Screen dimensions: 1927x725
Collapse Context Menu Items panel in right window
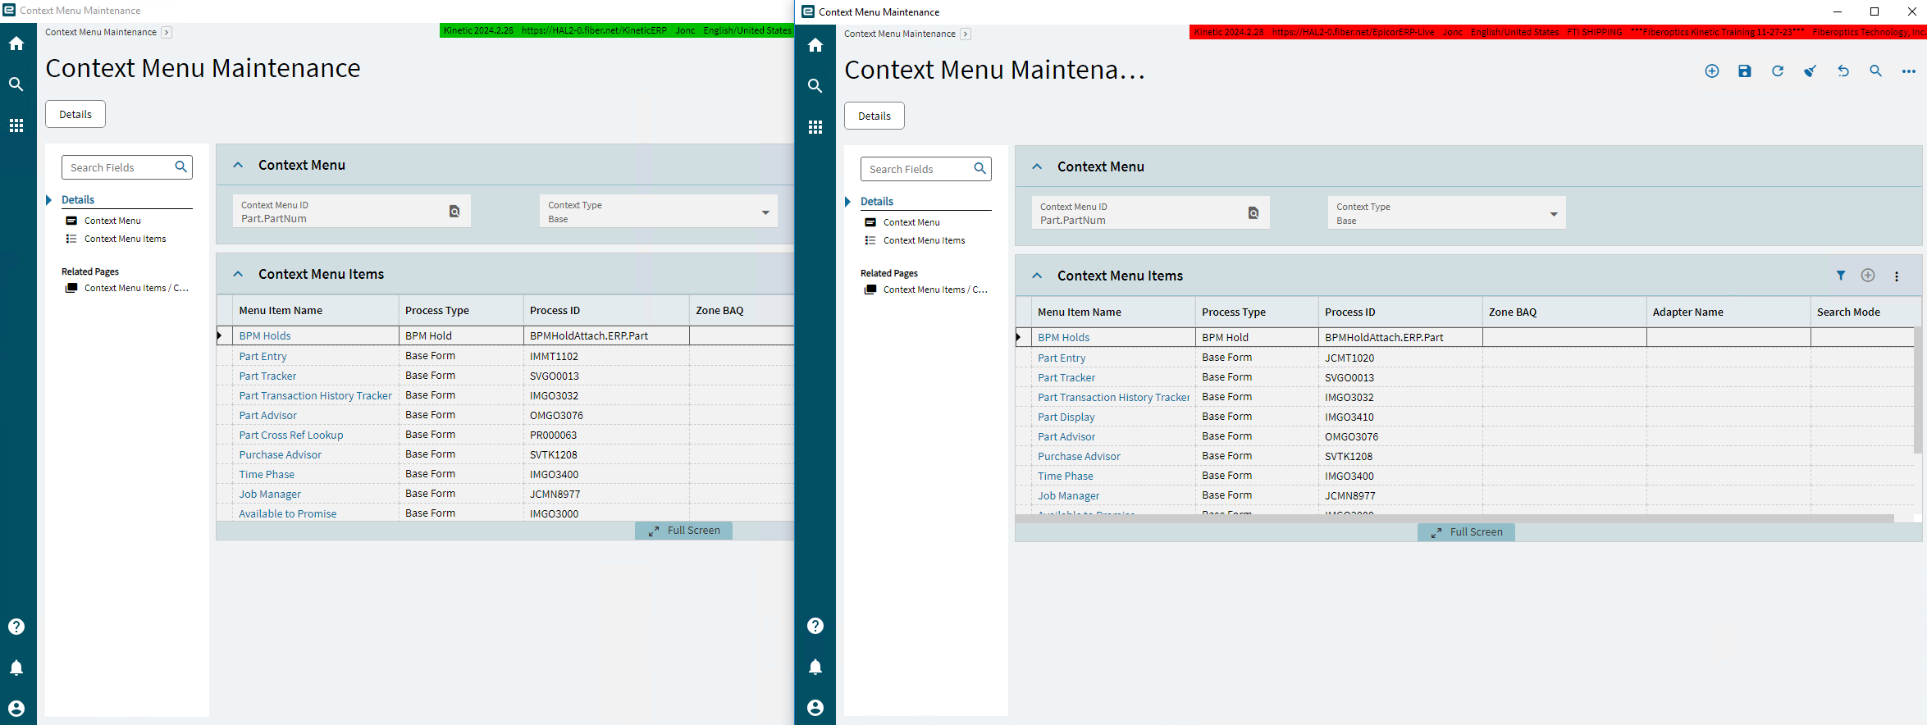pos(1037,276)
